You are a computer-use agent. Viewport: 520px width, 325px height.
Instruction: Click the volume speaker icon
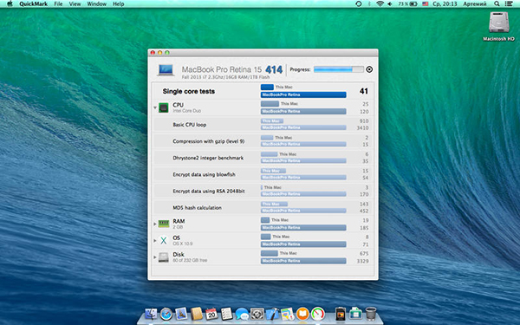(x=390, y=4)
